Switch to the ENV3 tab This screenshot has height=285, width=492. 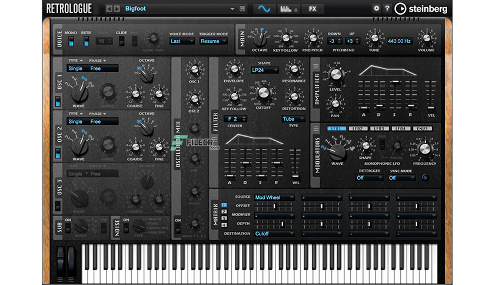click(423, 129)
